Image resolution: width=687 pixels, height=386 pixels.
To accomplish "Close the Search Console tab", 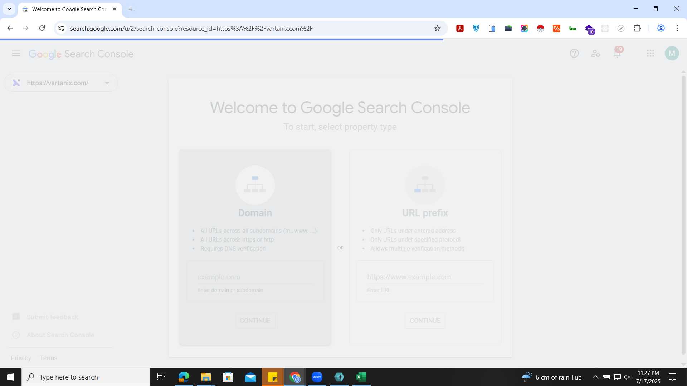I will tap(114, 9).
